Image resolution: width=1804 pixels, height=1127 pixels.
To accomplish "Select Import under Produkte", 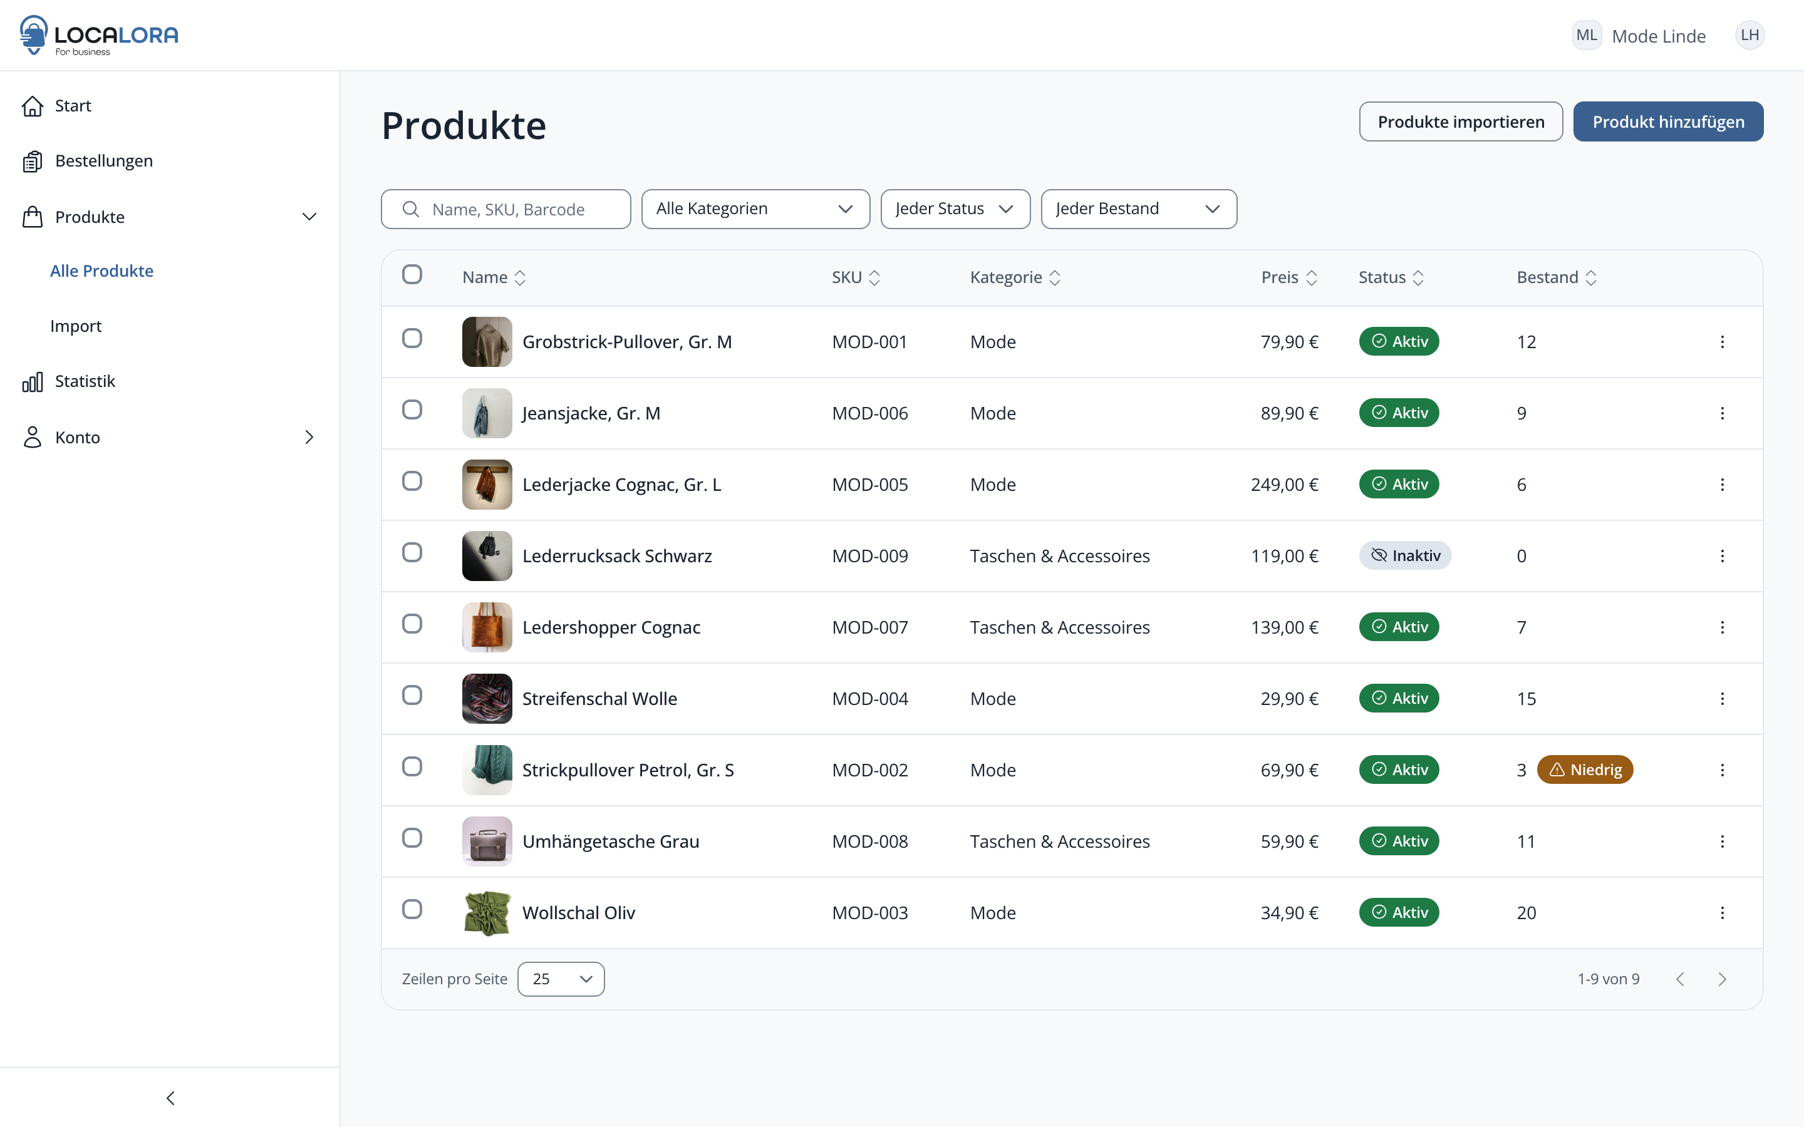I will [75, 326].
